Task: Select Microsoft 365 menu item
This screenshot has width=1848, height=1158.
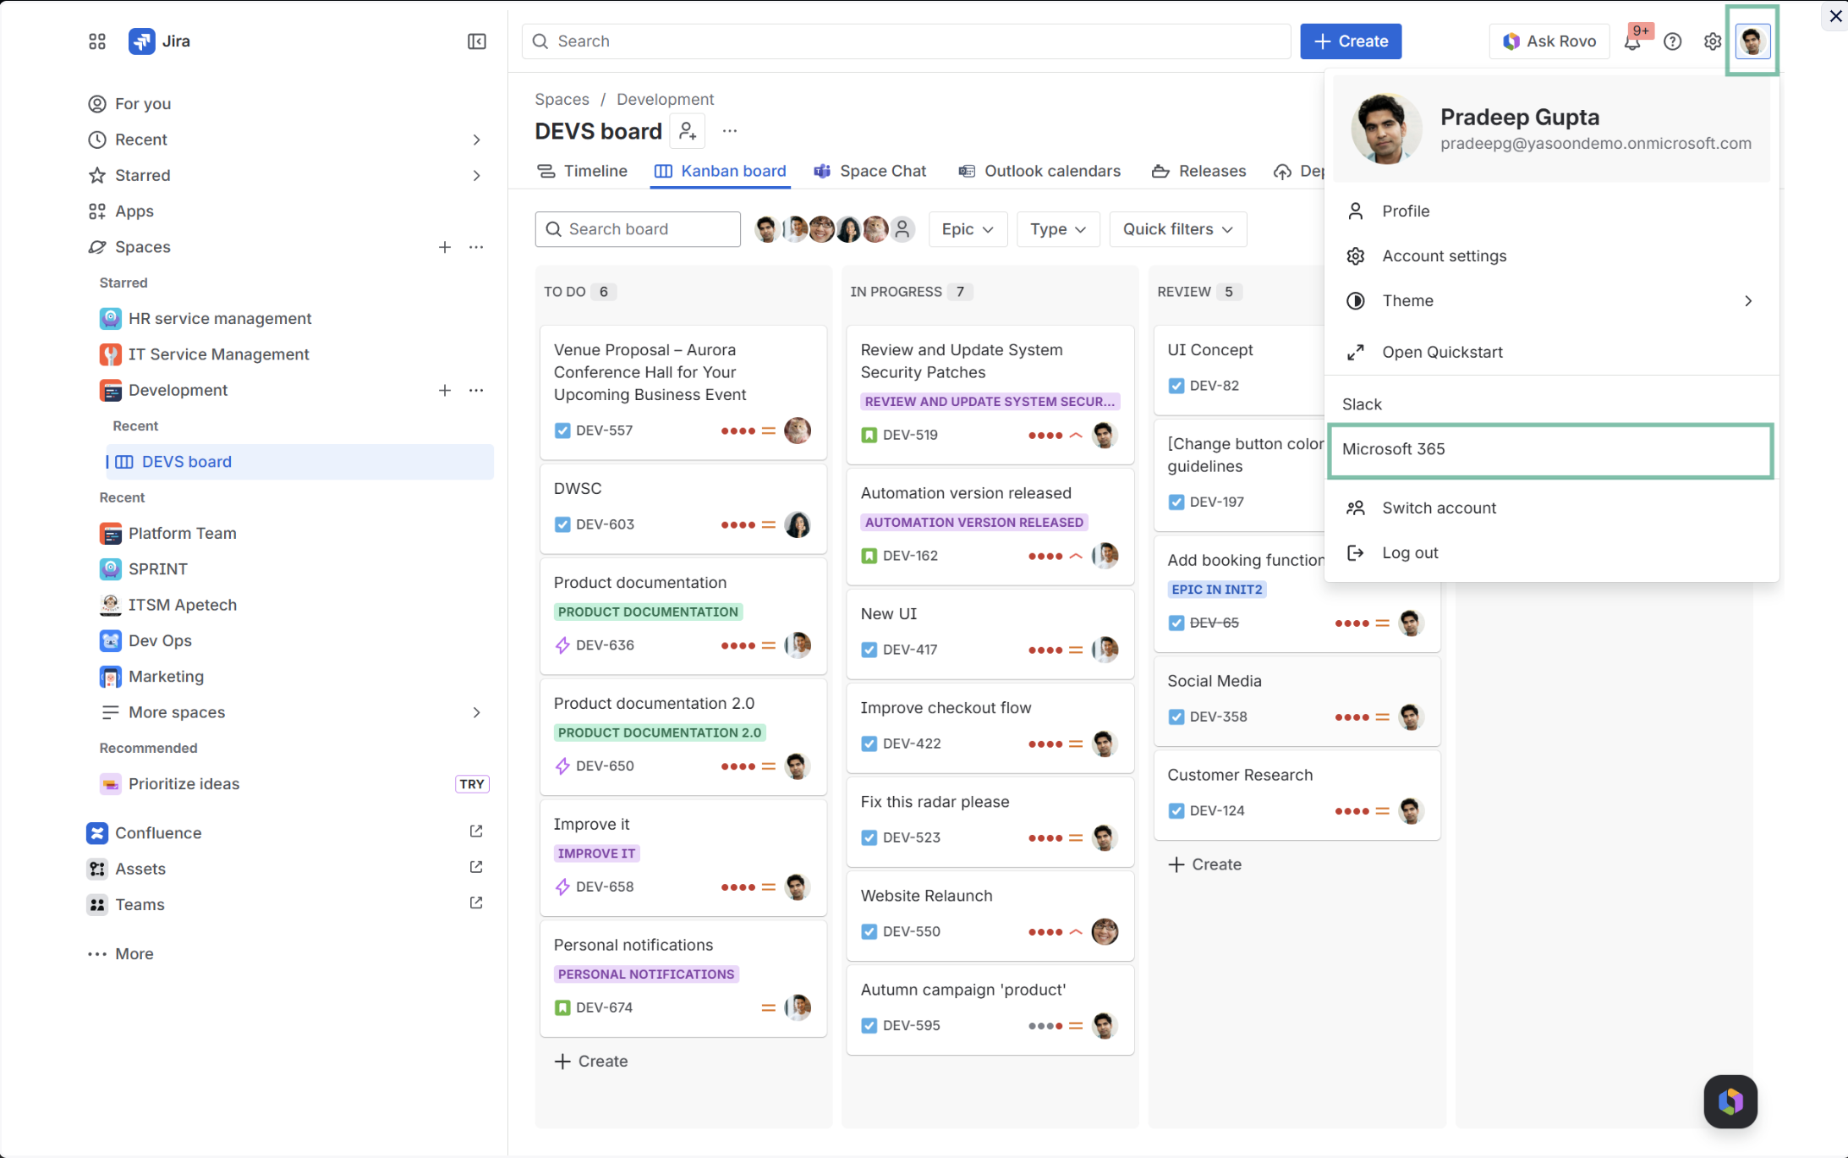Action: (1551, 449)
